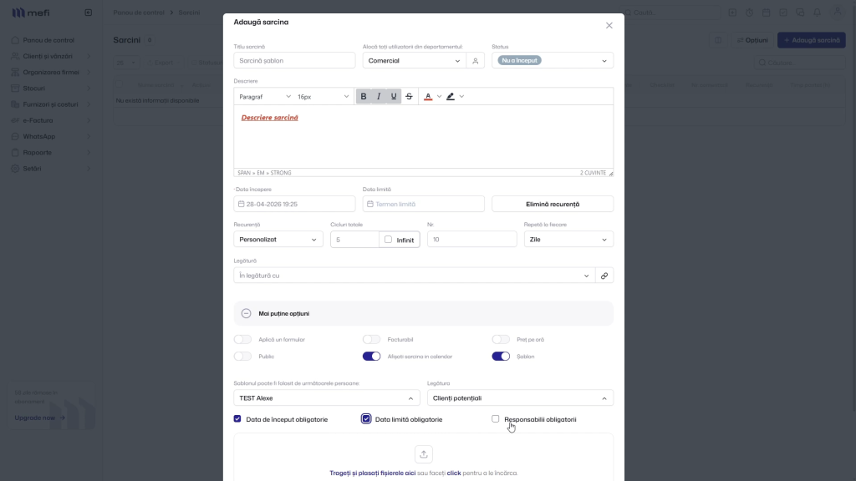Image resolution: width=856 pixels, height=481 pixels.
Task: Toggle bold formatting in description editor
Action: point(363,97)
